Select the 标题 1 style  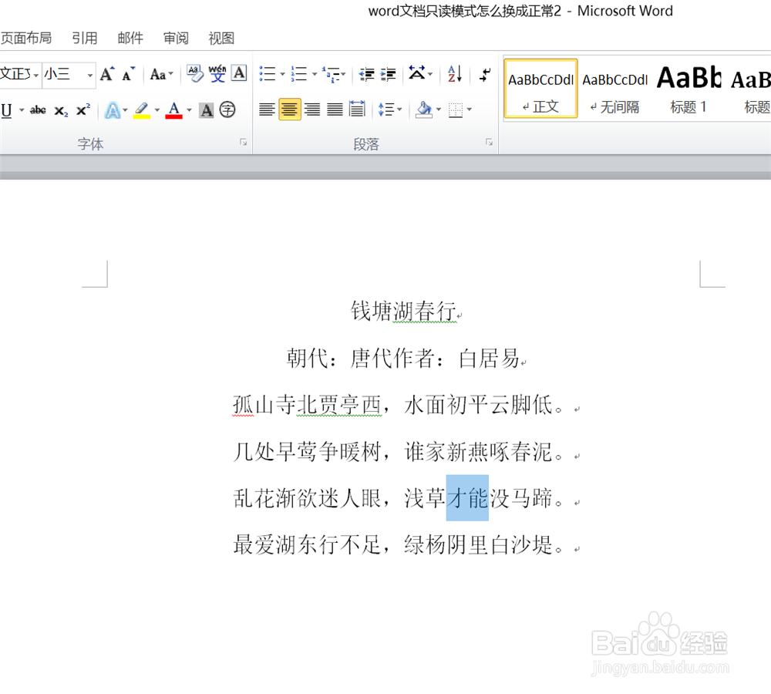click(x=689, y=88)
